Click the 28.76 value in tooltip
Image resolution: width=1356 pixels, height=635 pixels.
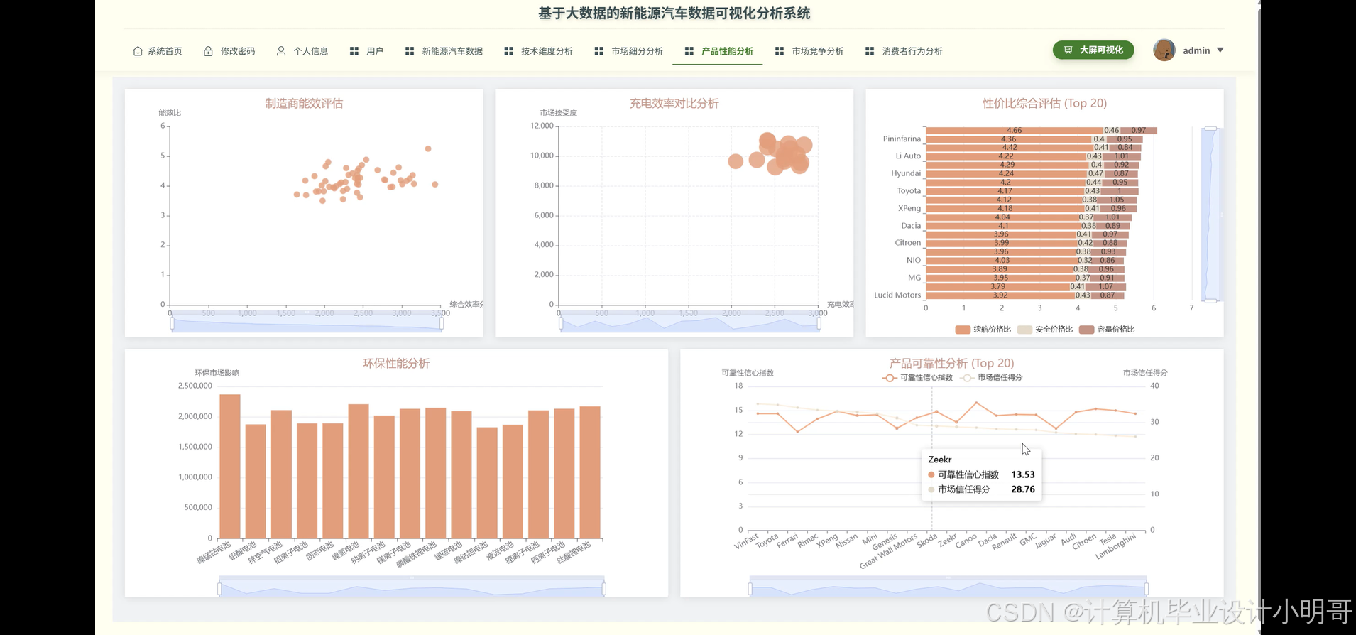pyautogui.click(x=1023, y=489)
